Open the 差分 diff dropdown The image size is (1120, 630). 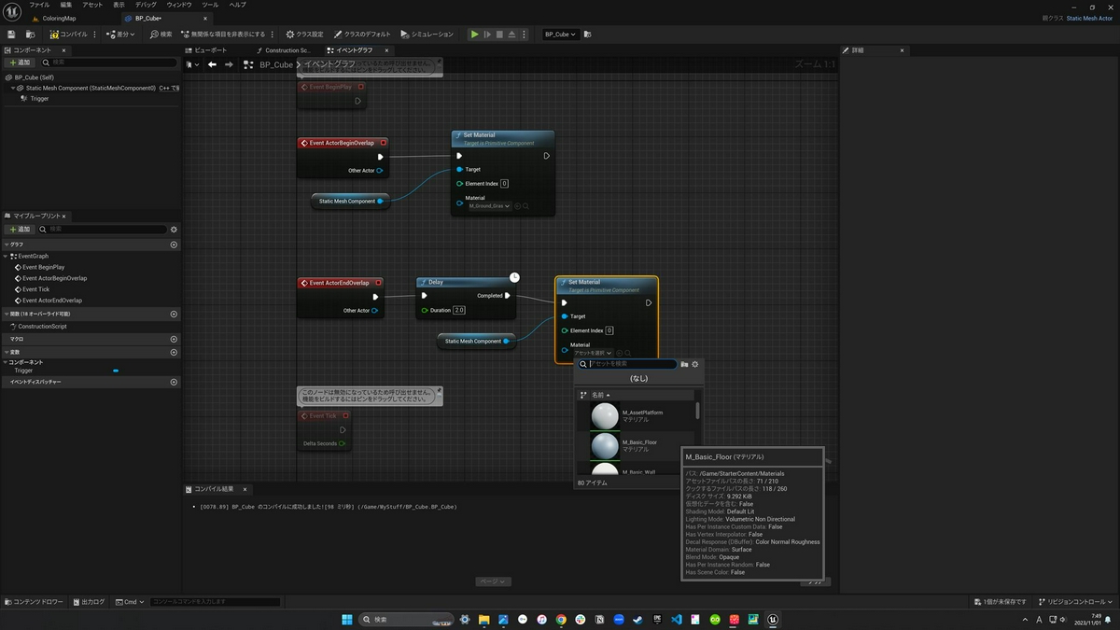(121, 35)
